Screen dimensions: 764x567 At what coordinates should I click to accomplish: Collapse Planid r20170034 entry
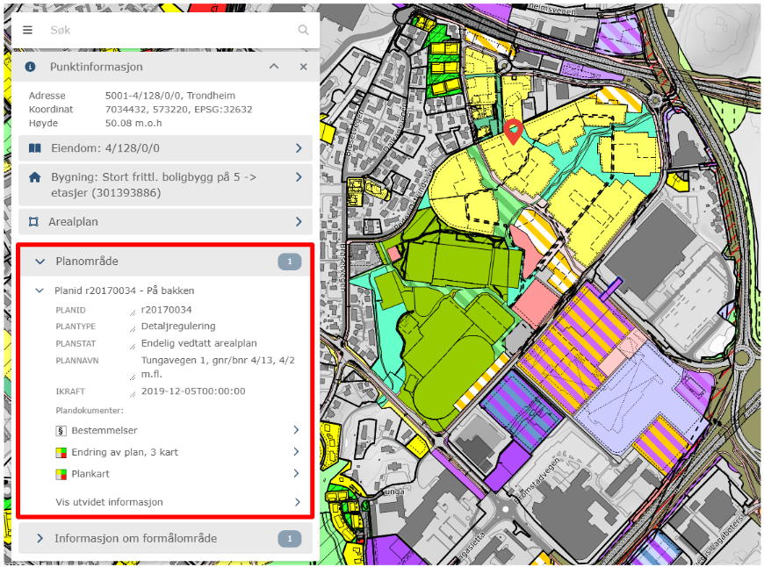(x=40, y=291)
